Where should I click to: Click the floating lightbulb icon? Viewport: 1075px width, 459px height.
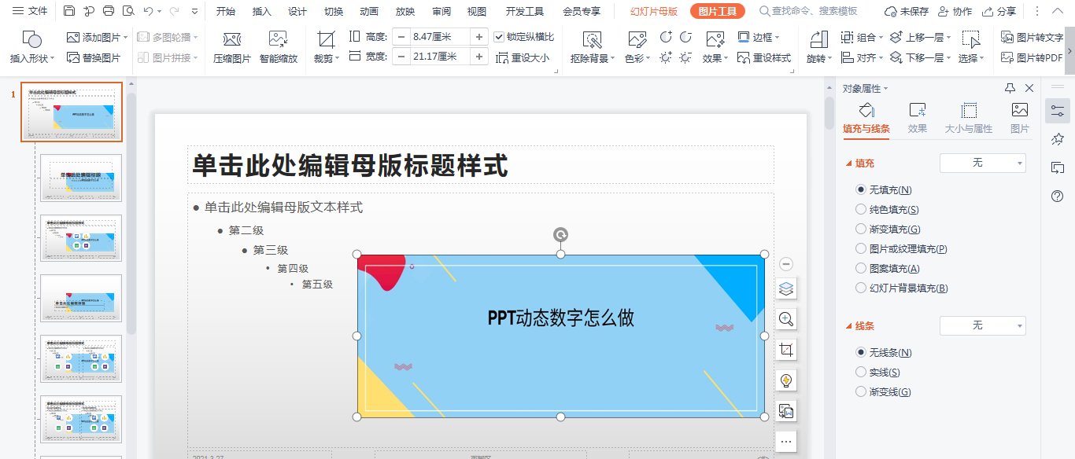click(x=785, y=380)
